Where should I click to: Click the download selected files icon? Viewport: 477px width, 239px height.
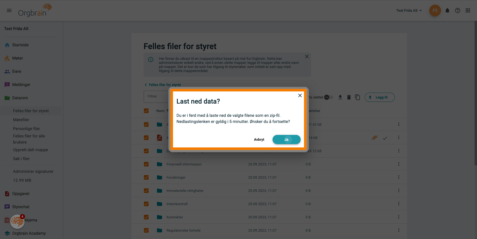tap(340, 97)
